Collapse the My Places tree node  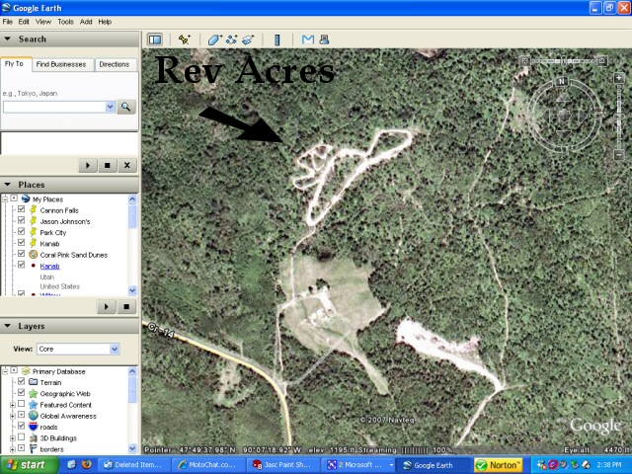[5, 198]
